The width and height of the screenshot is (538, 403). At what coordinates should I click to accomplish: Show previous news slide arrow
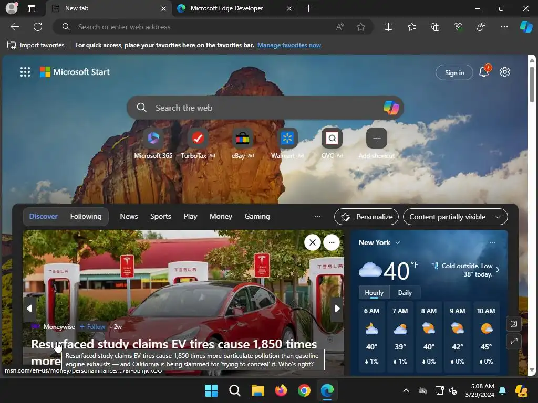pyautogui.click(x=29, y=309)
